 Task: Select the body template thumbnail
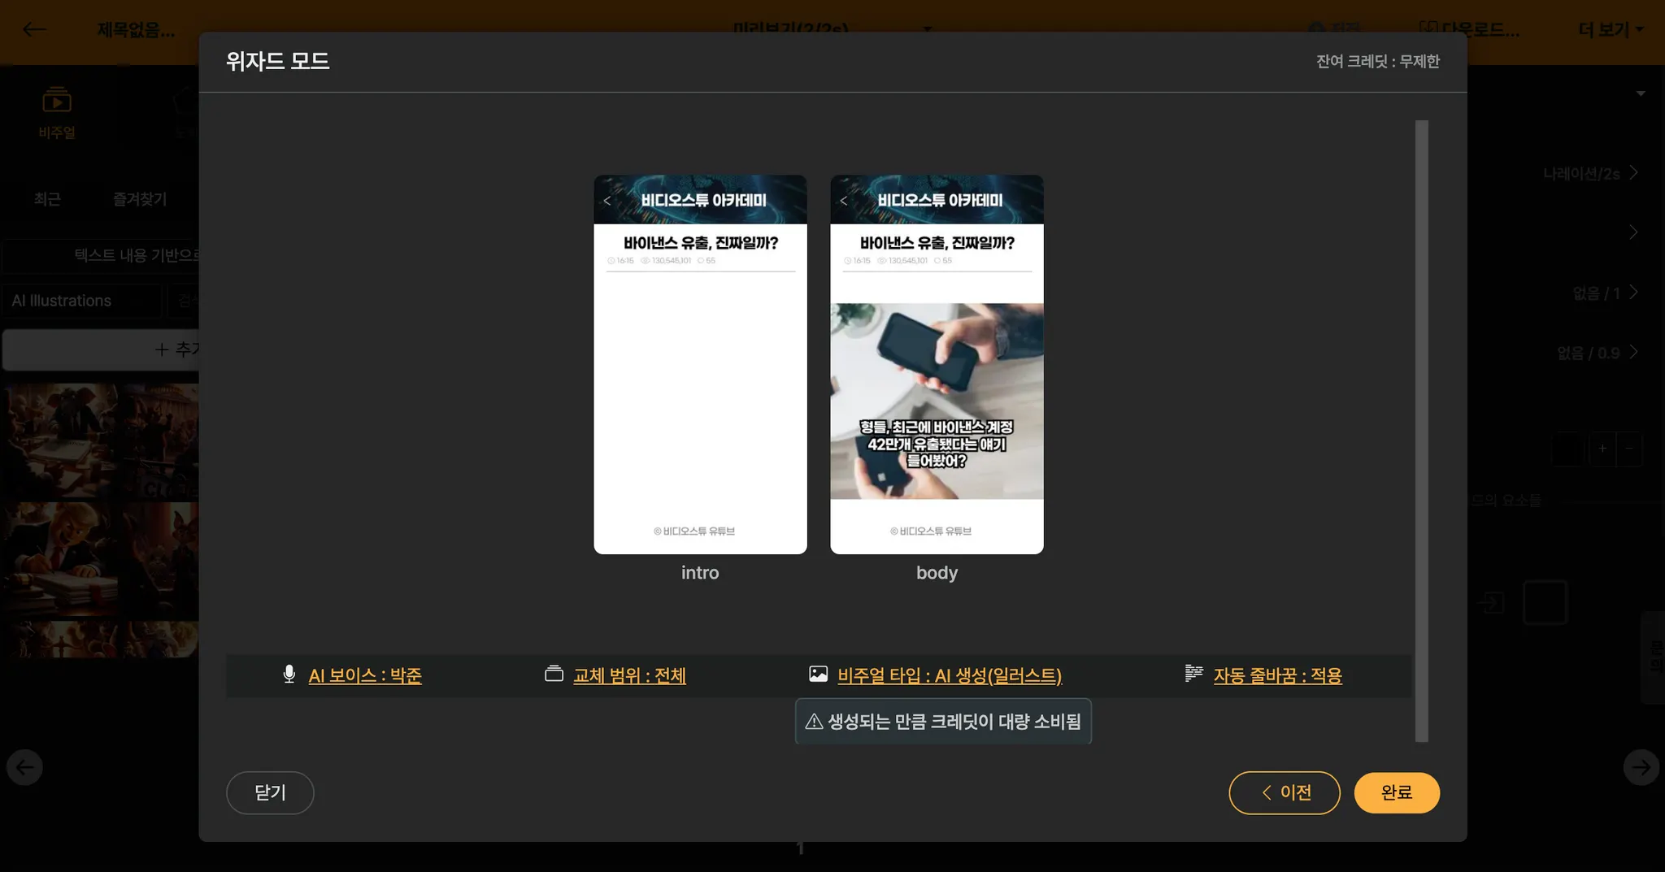point(937,364)
